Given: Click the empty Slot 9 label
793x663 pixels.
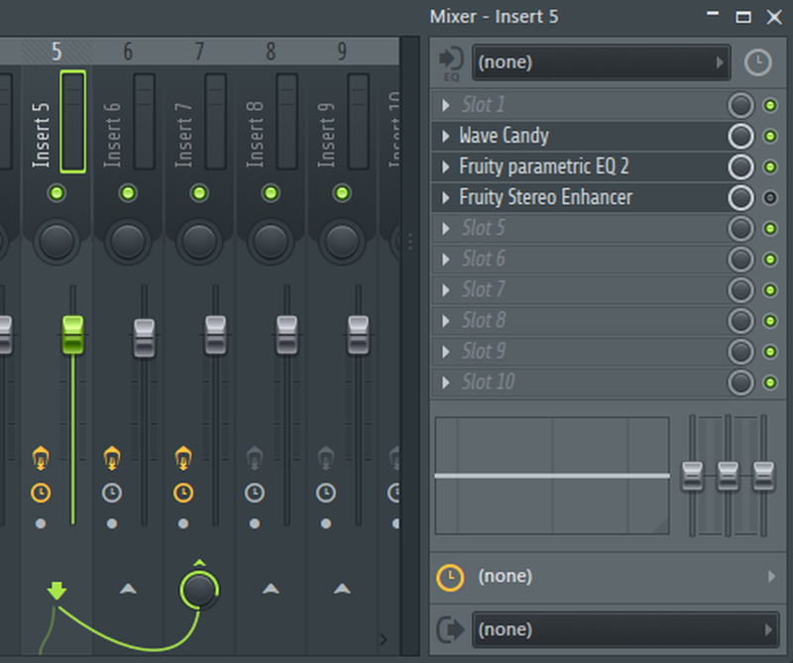Looking at the screenshot, I should click(484, 352).
